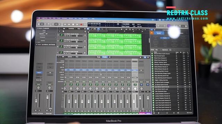Click the Stop transport button

click(x=73, y=24)
